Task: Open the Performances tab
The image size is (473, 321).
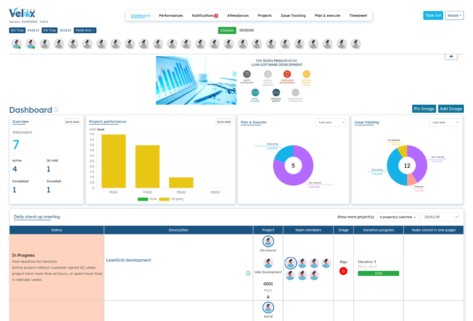Action: pyautogui.click(x=171, y=15)
